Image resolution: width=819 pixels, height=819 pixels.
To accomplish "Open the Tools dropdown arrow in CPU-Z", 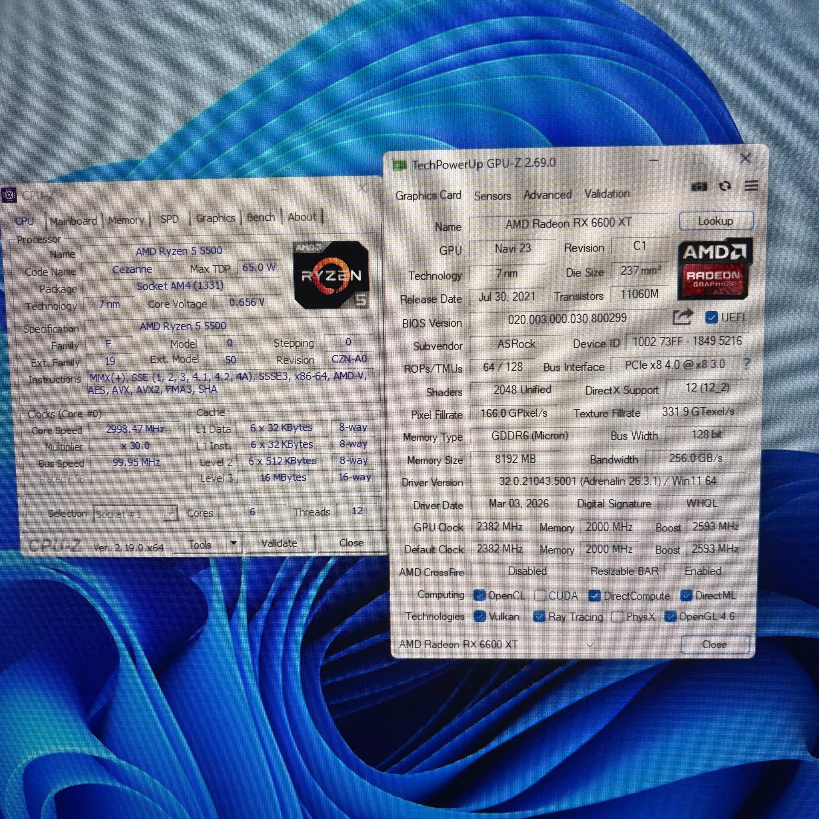I will coord(234,543).
